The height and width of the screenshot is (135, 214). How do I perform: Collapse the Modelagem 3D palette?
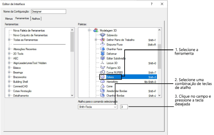tap(89, 30)
